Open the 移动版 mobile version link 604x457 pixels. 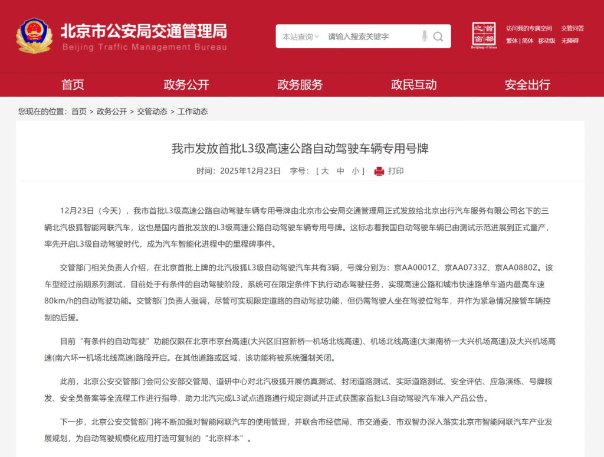tap(546, 41)
